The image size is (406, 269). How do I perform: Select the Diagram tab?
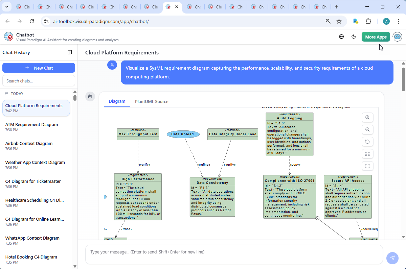tap(117, 101)
